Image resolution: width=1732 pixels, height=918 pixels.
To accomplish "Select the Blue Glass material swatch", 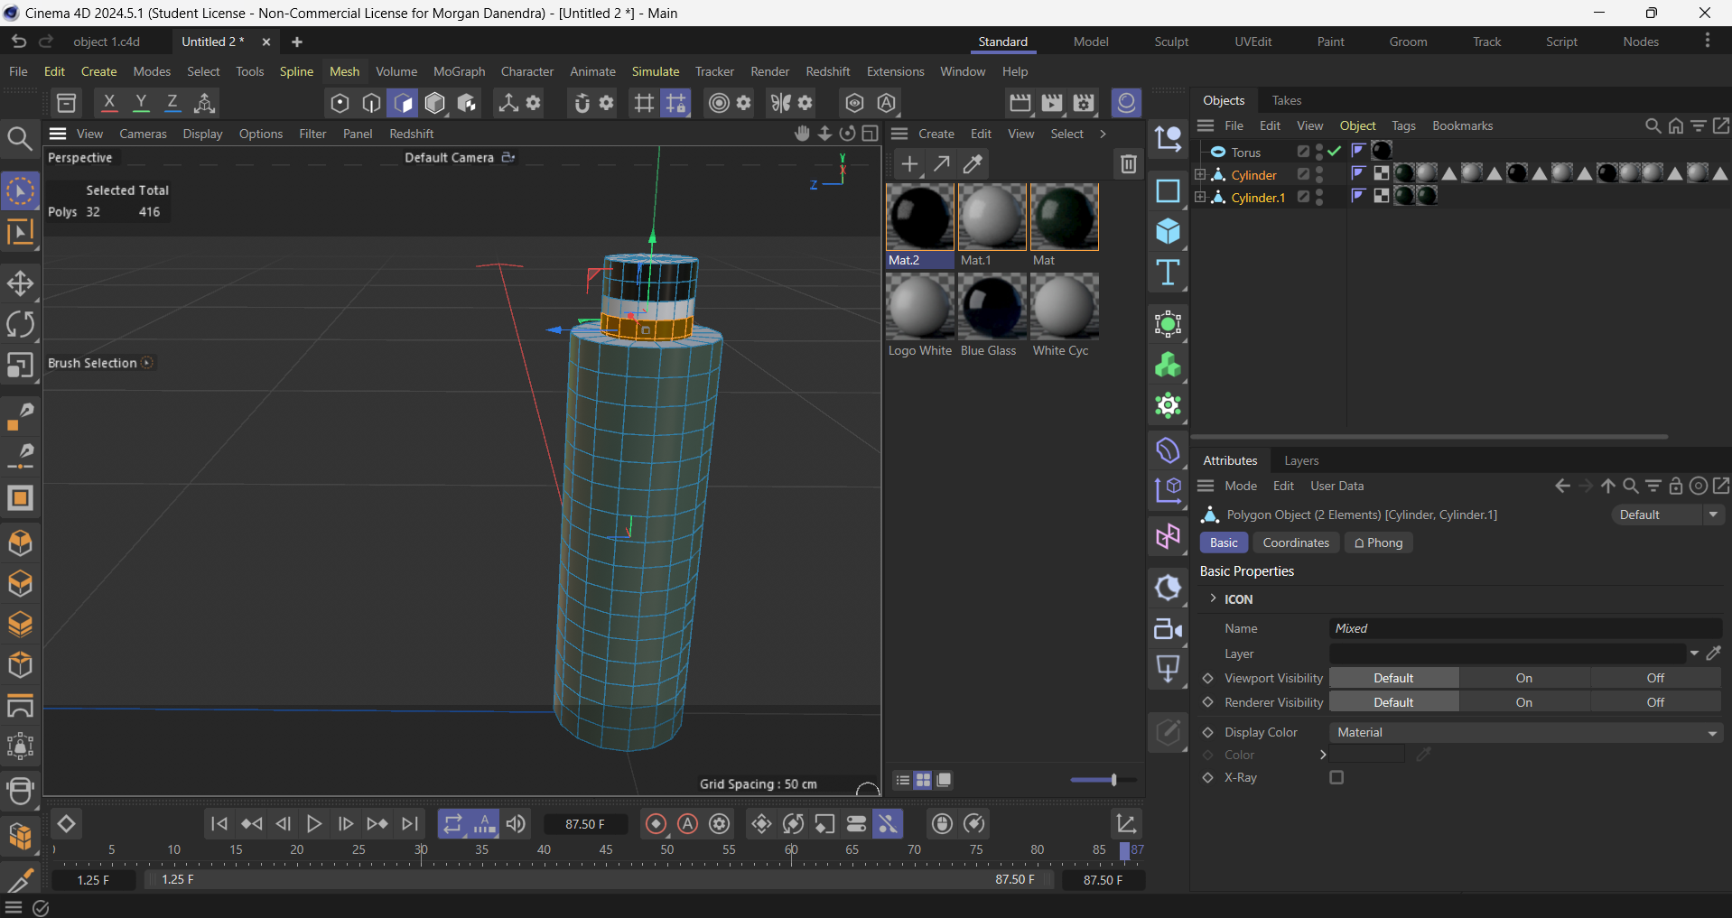I will click(x=992, y=307).
